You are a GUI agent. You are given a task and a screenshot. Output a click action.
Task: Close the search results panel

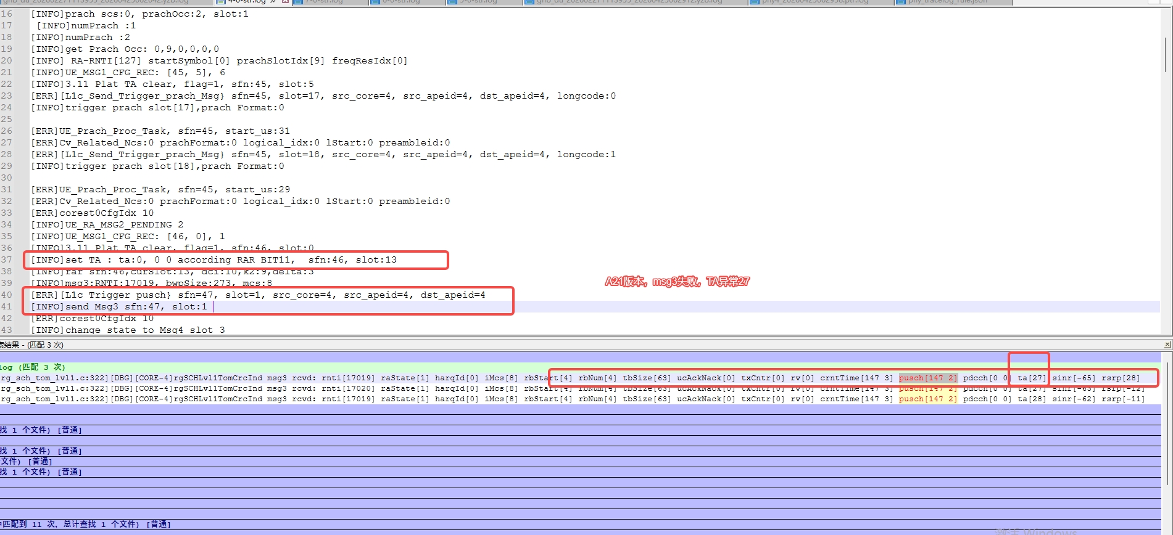pos(1167,345)
